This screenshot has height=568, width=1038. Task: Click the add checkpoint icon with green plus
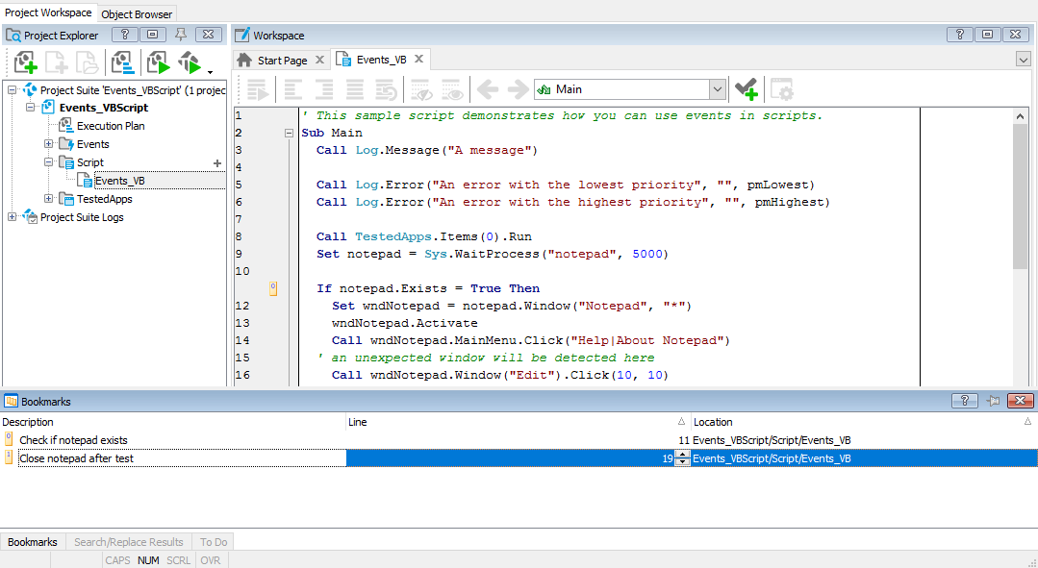point(746,89)
